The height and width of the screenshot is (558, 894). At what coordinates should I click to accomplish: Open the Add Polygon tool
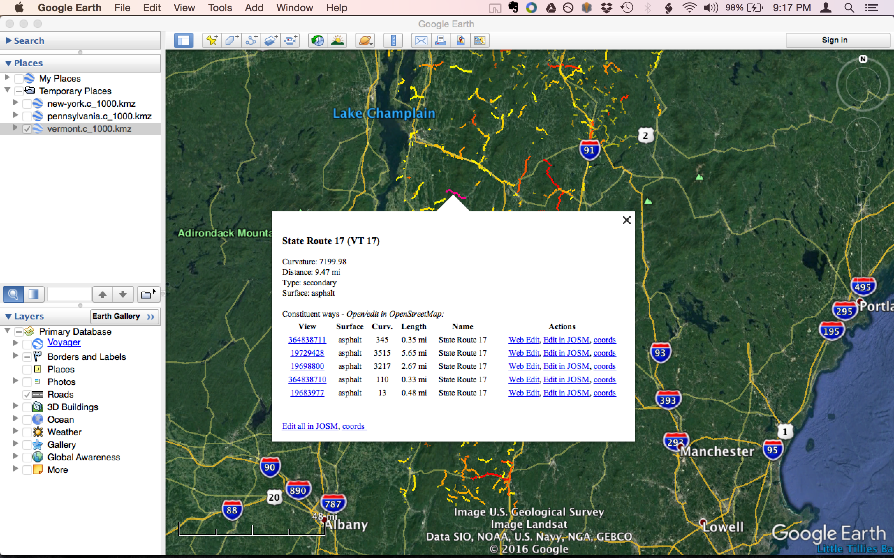pos(231,40)
